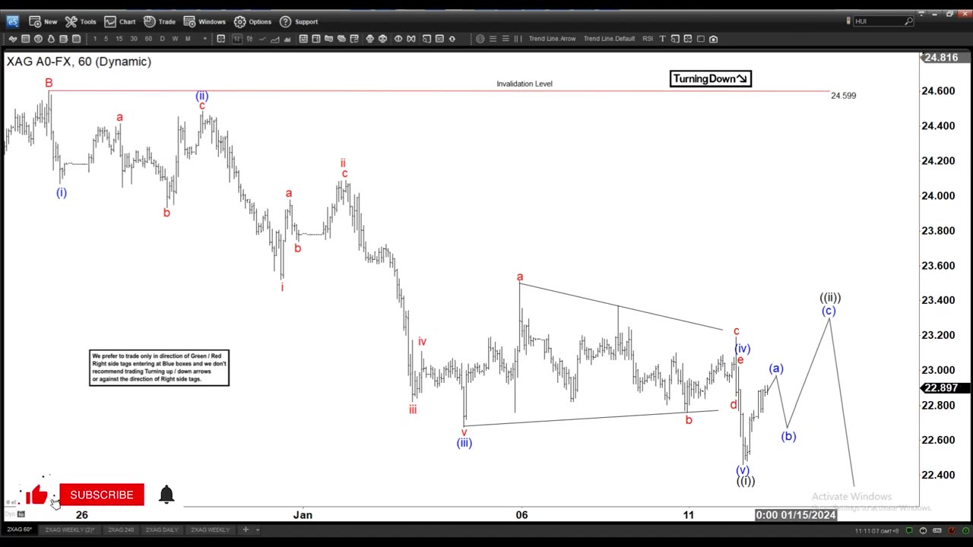
Task: Open the Windows menu
Action: (204, 21)
